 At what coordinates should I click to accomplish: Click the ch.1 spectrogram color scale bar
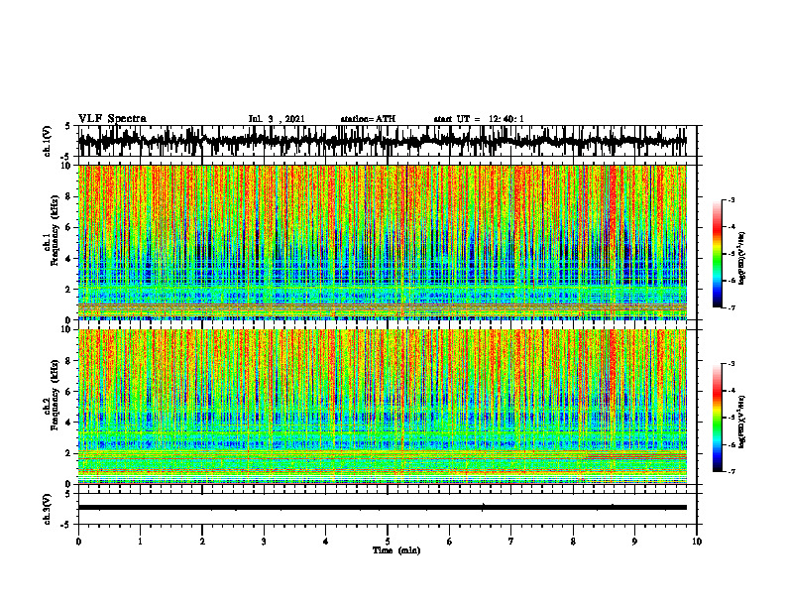(717, 254)
